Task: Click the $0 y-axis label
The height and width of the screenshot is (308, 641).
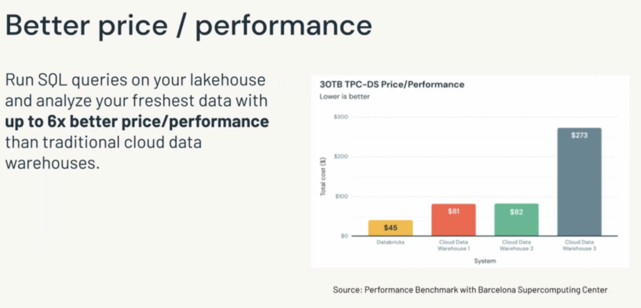Action: pos(344,236)
